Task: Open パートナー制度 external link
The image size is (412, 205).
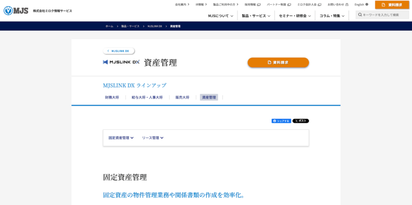Action: (x=279, y=5)
